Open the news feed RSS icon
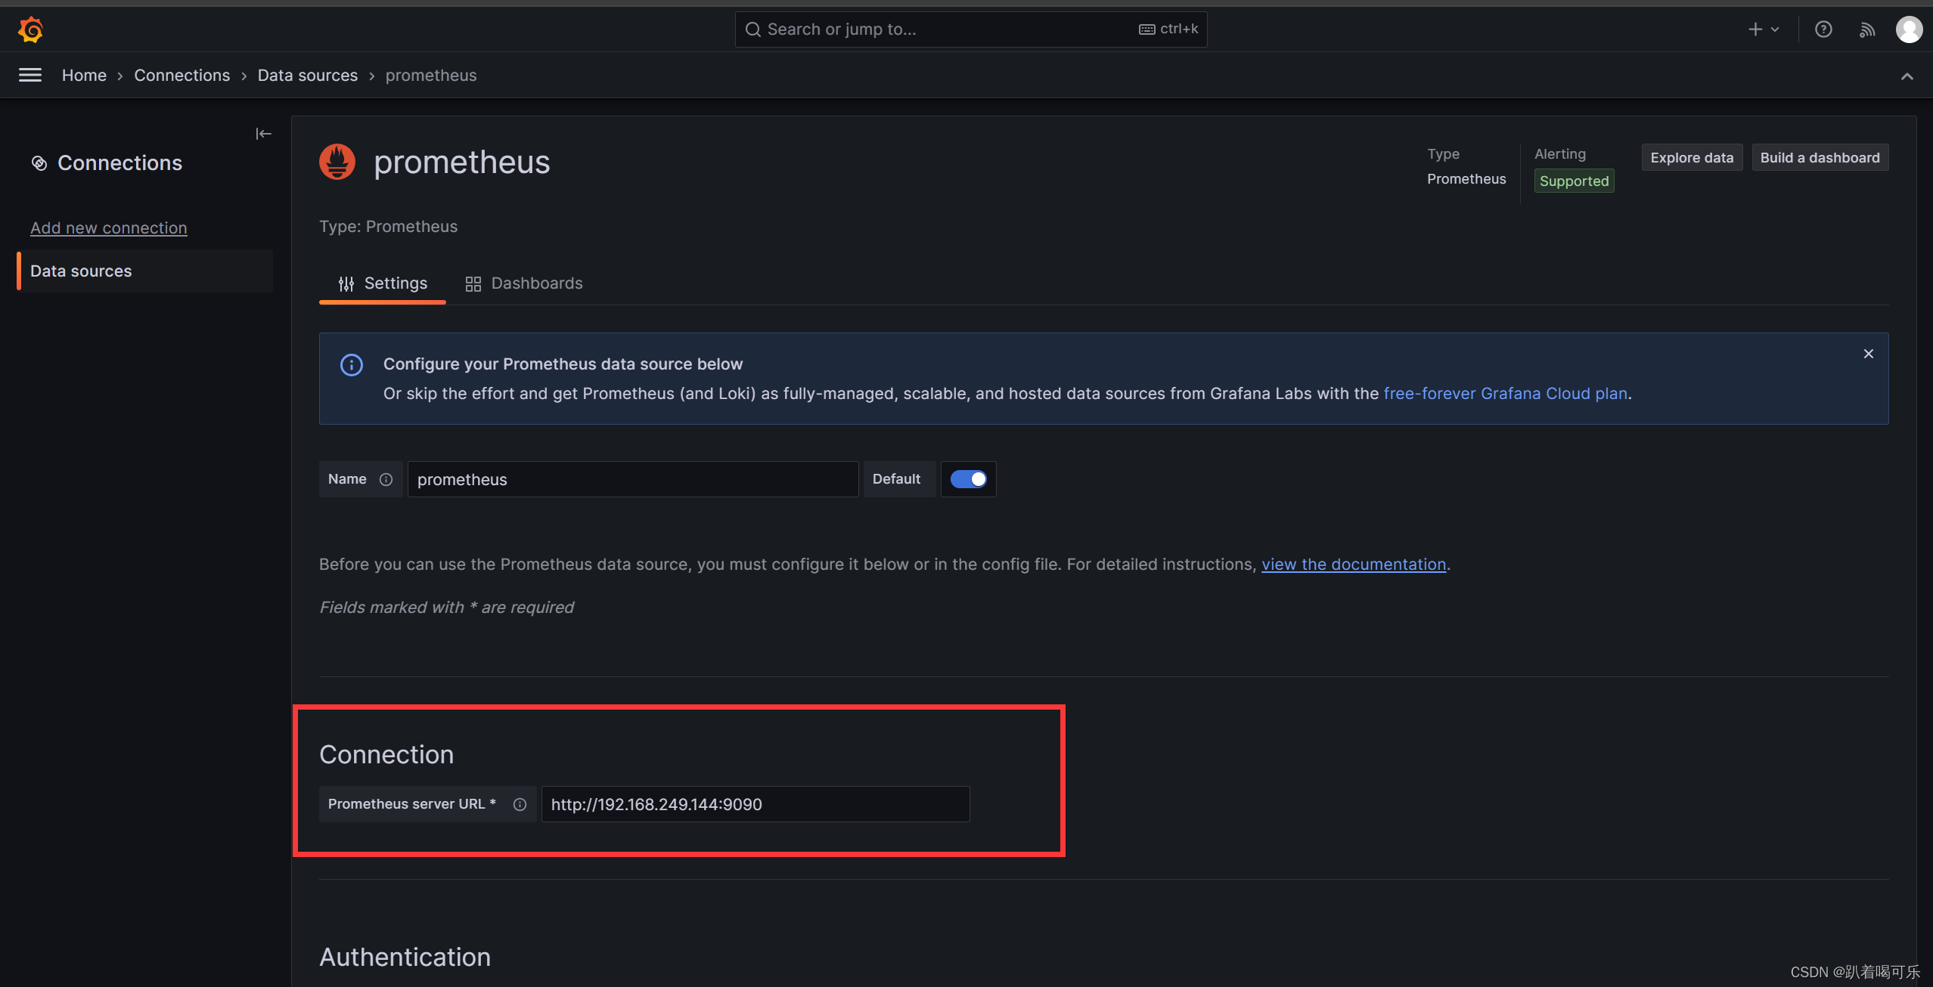This screenshot has height=987, width=1933. point(1867,29)
